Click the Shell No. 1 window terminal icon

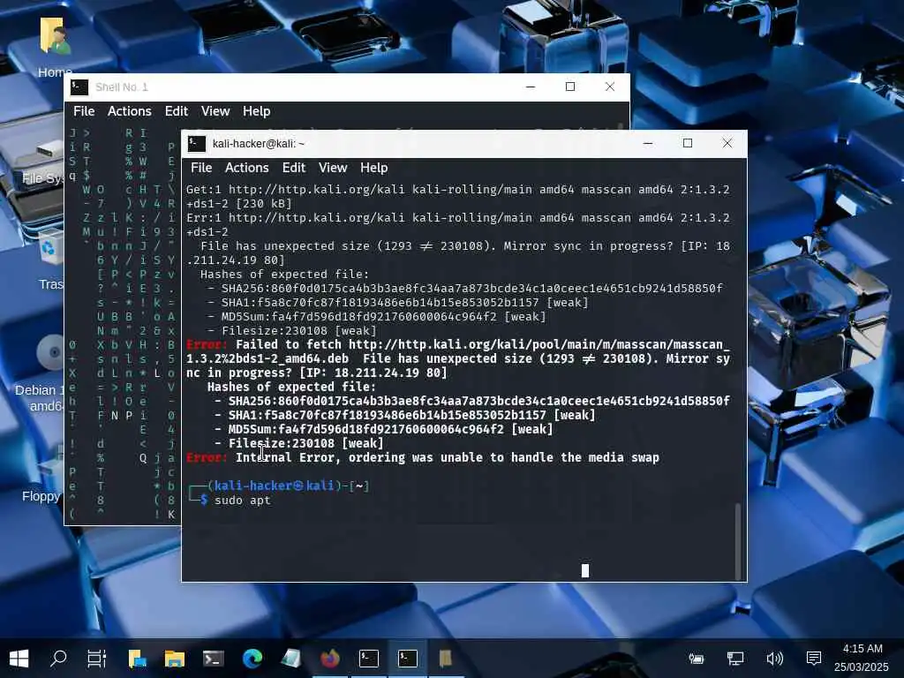click(x=79, y=87)
